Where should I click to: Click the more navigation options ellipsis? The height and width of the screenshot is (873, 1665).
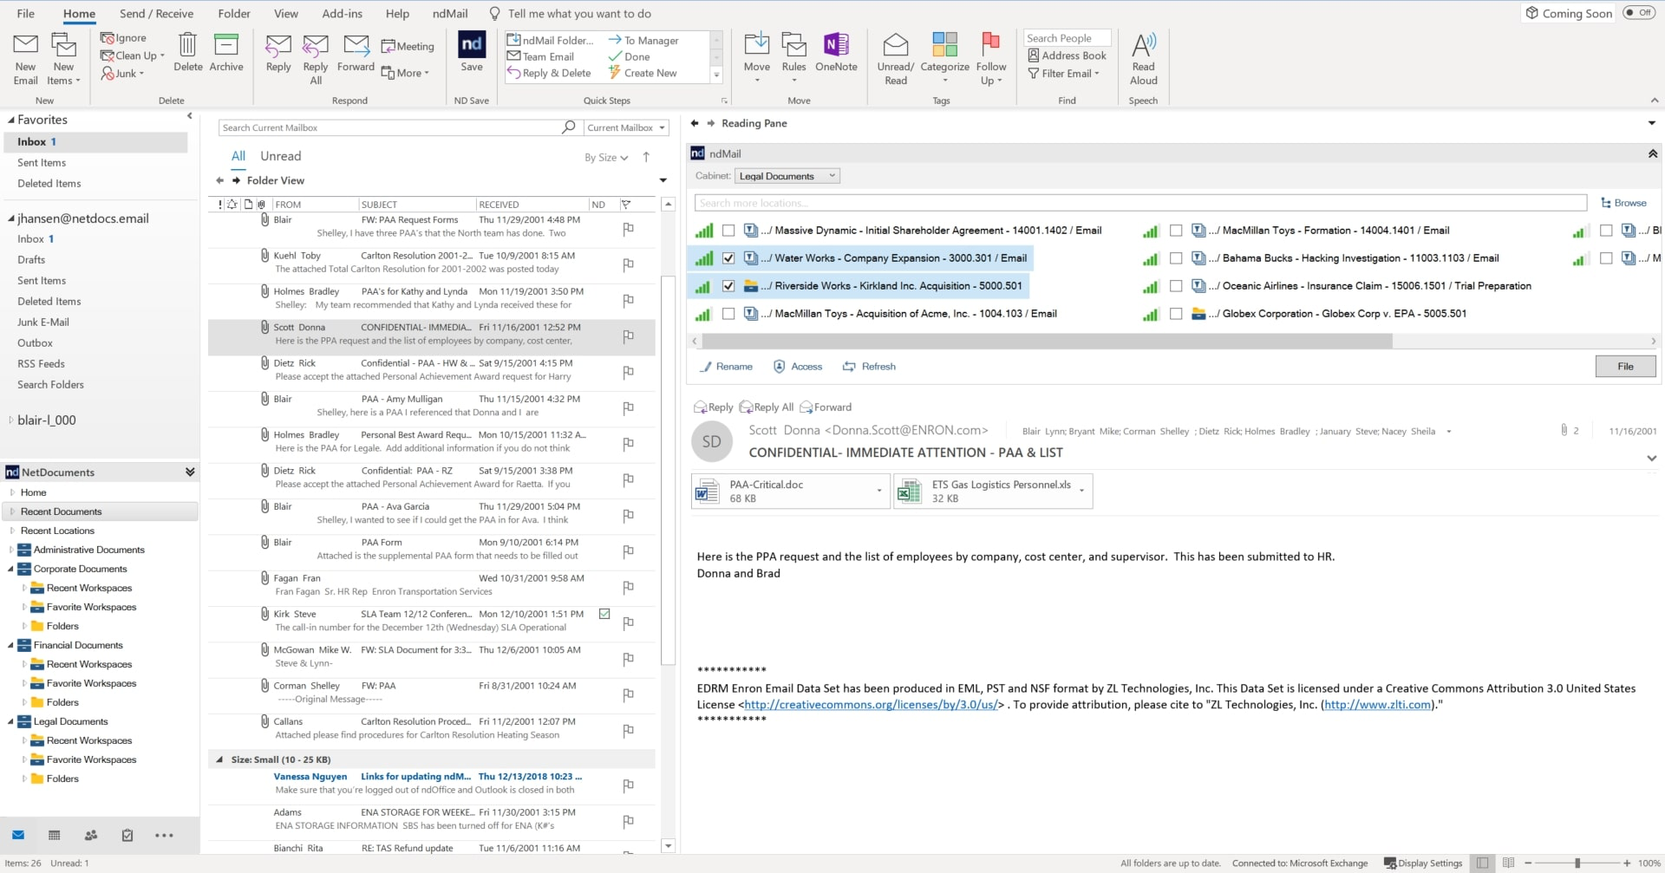(164, 835)
